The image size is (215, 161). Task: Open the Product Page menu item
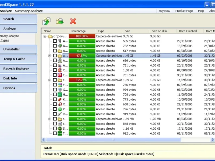[184, 11]
